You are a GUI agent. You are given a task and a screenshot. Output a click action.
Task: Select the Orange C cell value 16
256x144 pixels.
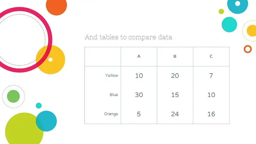pos(211,114)
